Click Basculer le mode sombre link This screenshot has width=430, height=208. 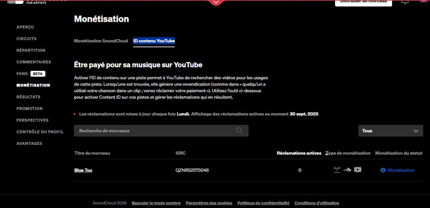156,203
